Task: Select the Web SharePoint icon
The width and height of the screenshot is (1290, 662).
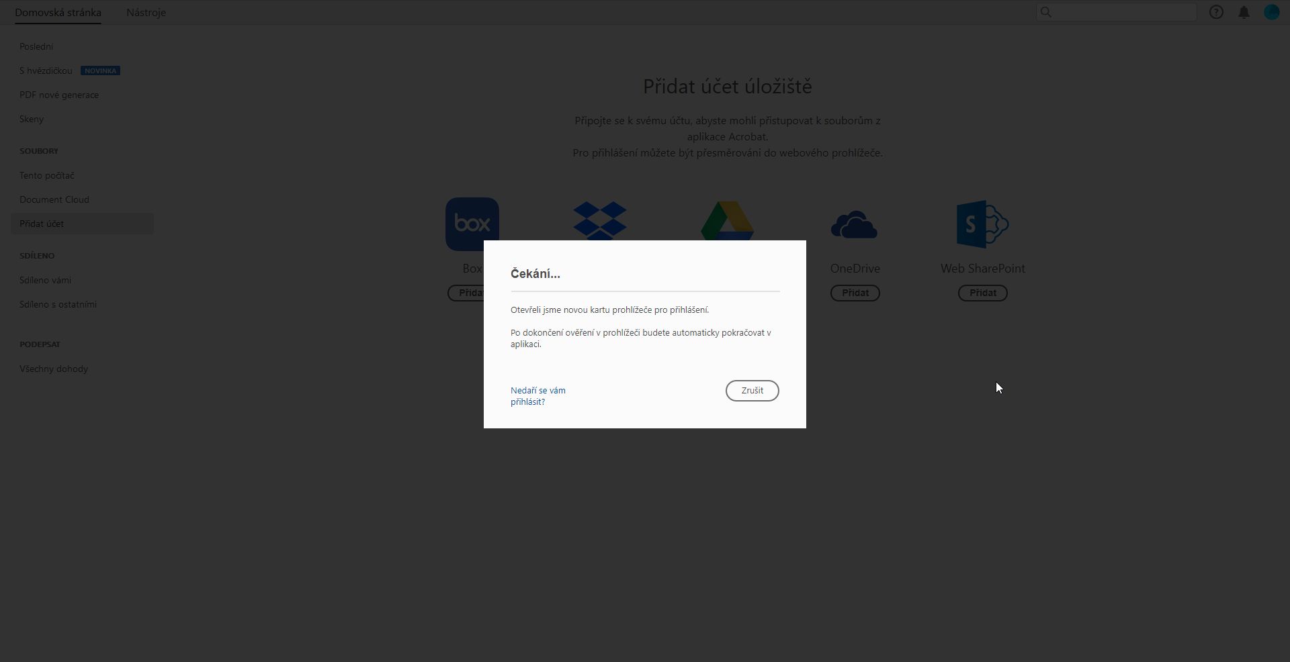Action: tap(982, 224)
